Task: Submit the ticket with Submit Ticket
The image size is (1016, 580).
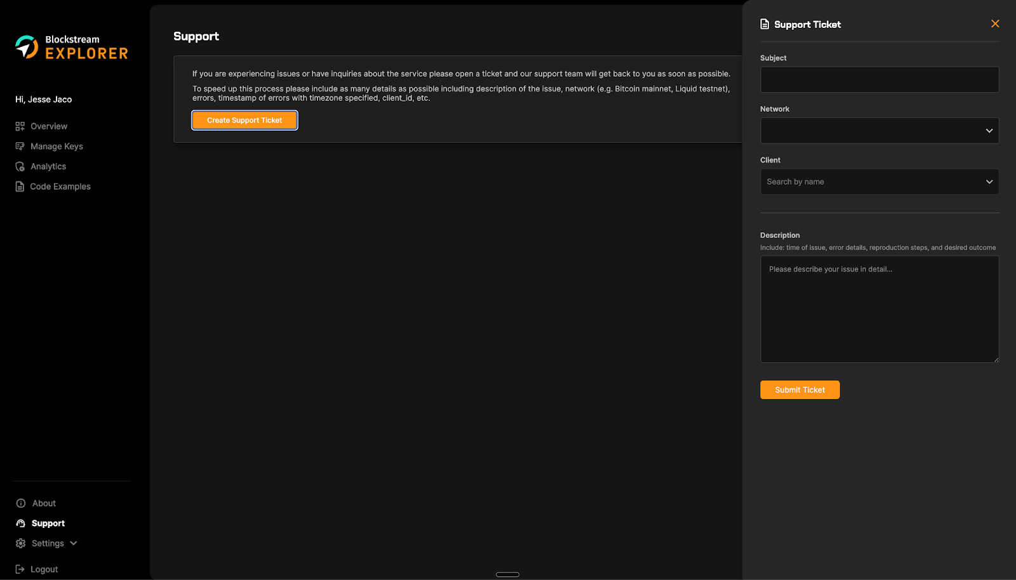Action: (799, 390)
